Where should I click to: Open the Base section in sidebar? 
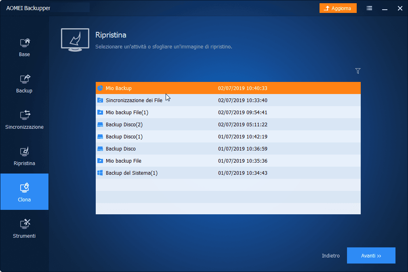coord(25,47)
